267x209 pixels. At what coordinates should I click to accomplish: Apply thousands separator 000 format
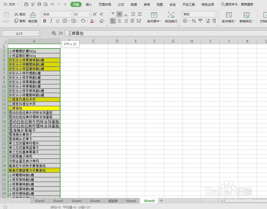pos(200,21)
